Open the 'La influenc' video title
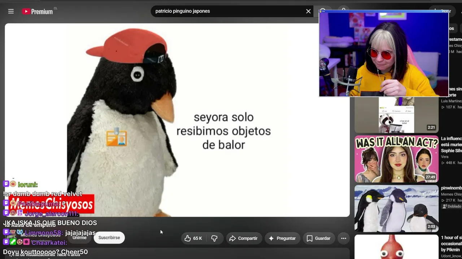462x259 pixels. 451,145
